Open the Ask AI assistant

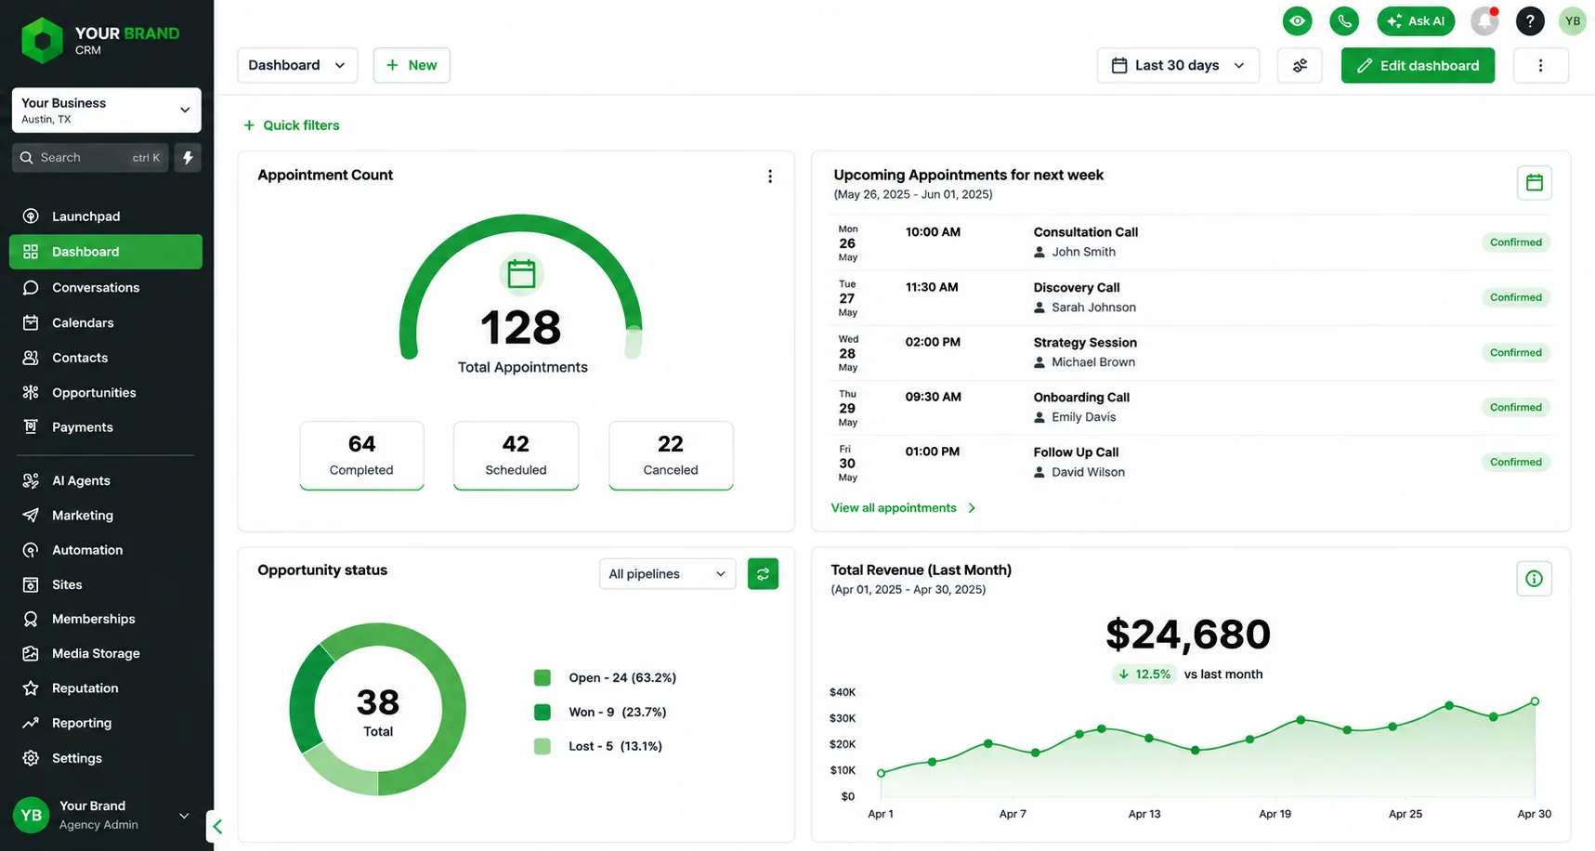[1416, 20]
